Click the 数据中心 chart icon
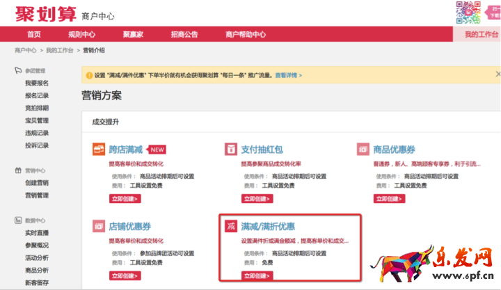 18,220
